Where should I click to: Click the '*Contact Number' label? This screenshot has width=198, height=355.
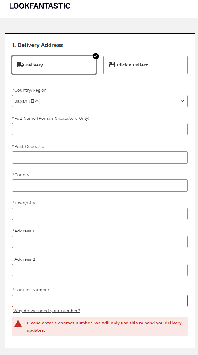point(31,290)
